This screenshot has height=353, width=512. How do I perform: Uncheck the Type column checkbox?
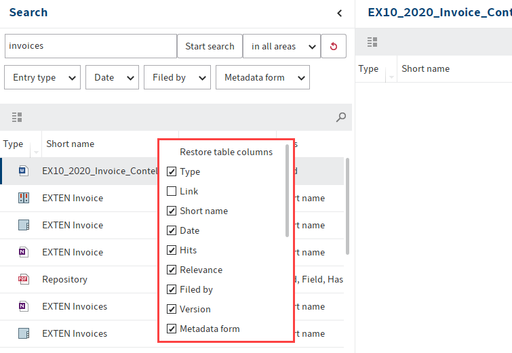[172, 172]
